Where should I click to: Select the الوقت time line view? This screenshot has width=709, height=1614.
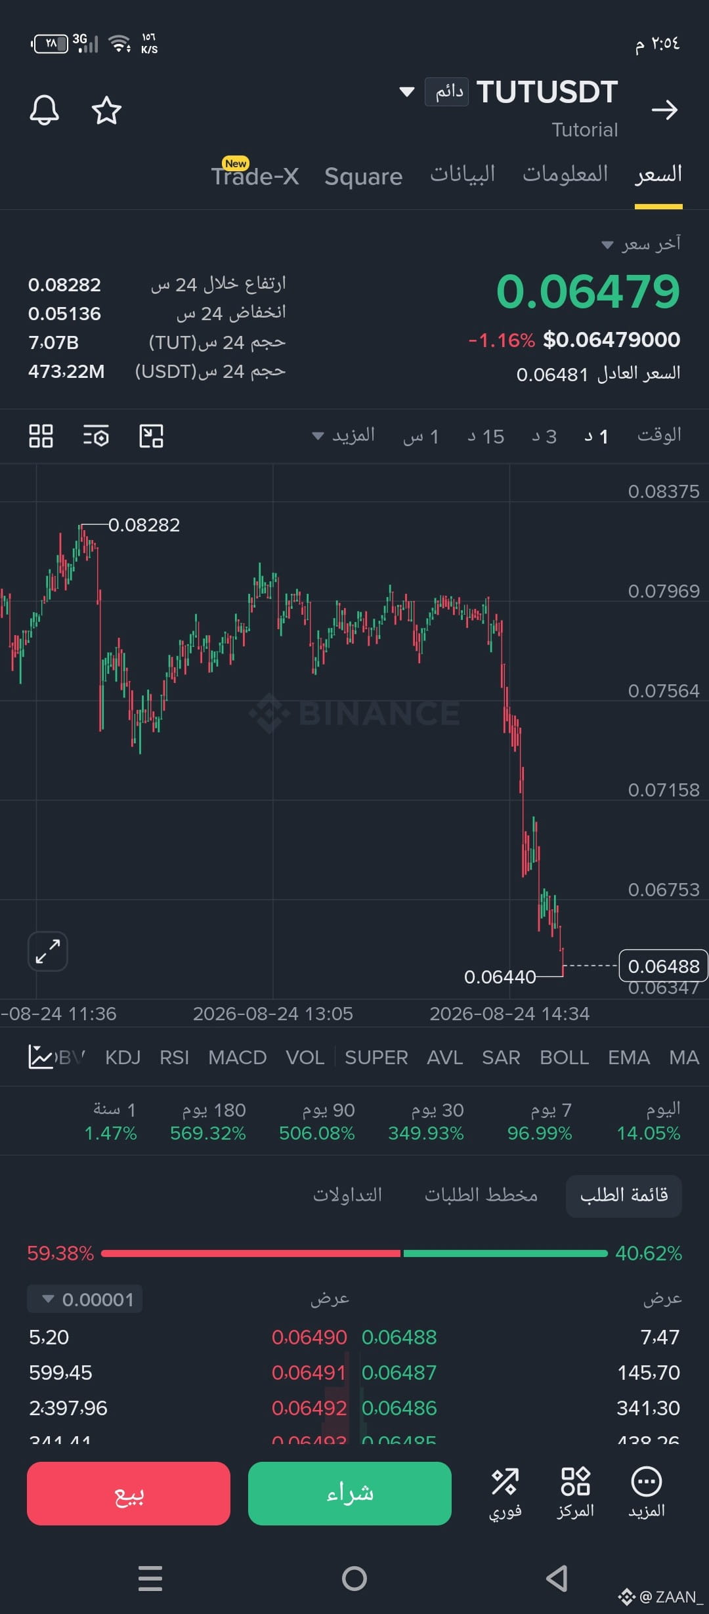click(x=659, y=436)
